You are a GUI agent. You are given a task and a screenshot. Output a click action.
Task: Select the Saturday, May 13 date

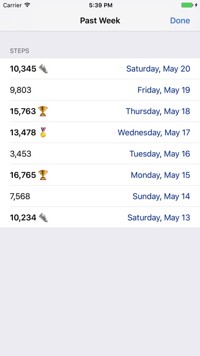click(159, 218)
